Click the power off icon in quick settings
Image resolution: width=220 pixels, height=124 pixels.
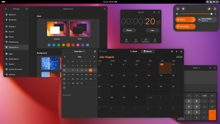215,9
